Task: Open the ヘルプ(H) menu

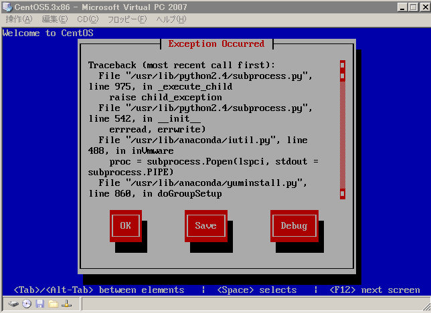Action: coord(171,19)
